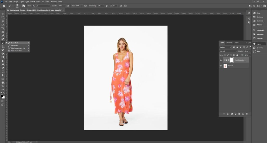Enable airbrush-style build-up effects
Screen dimensions: 267x143
(x=85, y=6)
